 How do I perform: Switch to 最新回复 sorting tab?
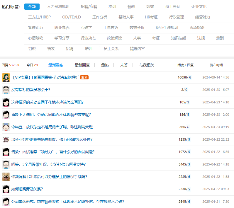tap(82, 65)
